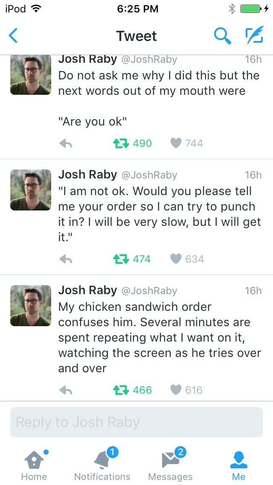Open the Notifications tab
Viewport: 273px width, 485px height.
(x=102, y=465)
